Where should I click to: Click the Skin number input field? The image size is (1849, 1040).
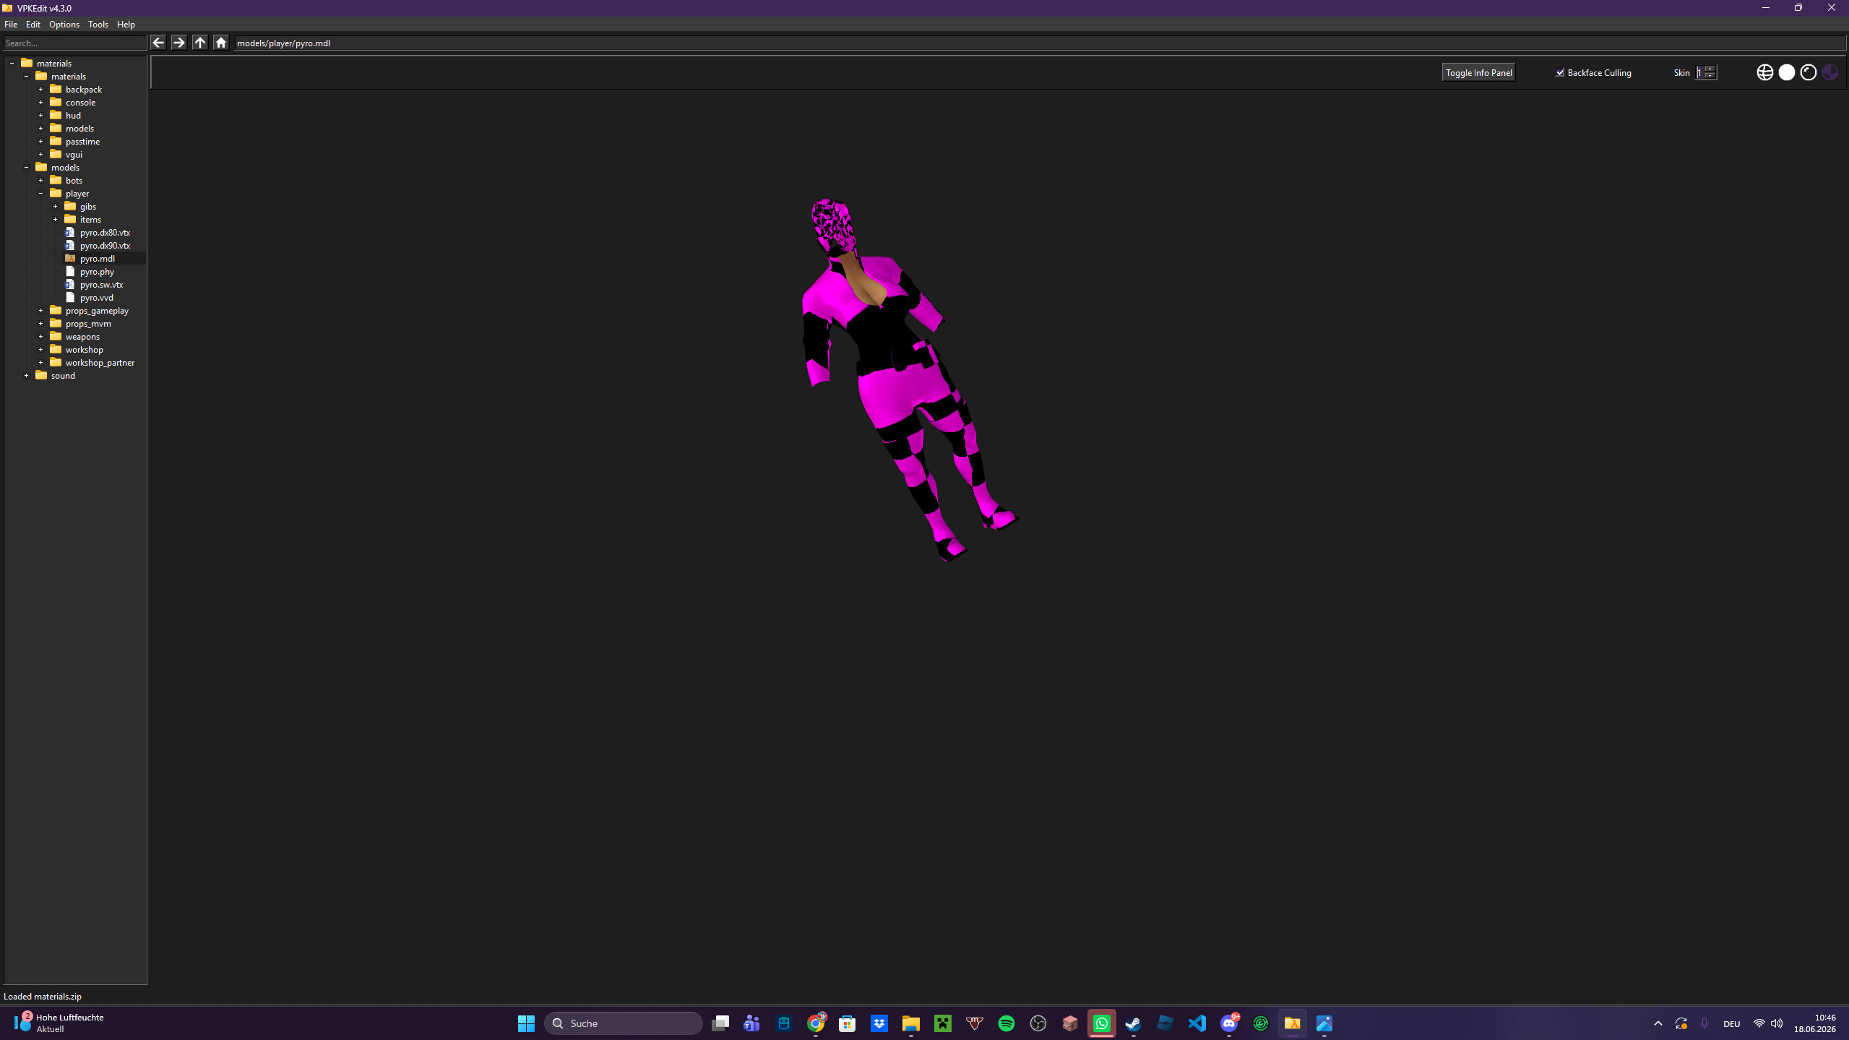(1700, 72)
